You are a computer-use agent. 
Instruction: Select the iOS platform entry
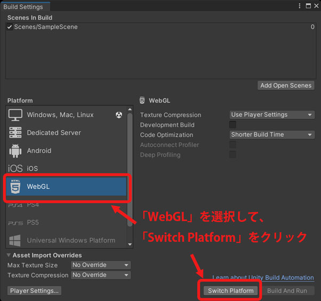coord(67,169)
